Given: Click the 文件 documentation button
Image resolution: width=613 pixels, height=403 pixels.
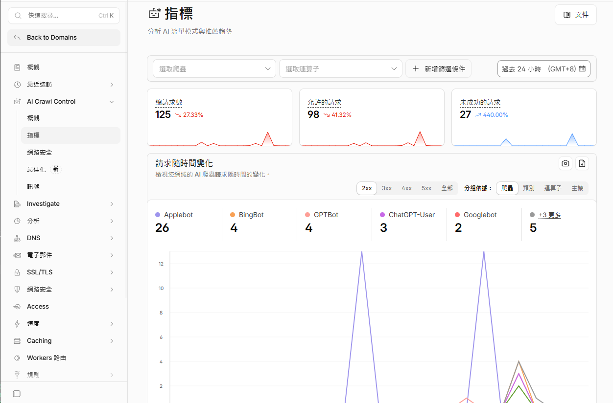Looking at the screenshot, I should pos(576,15).
